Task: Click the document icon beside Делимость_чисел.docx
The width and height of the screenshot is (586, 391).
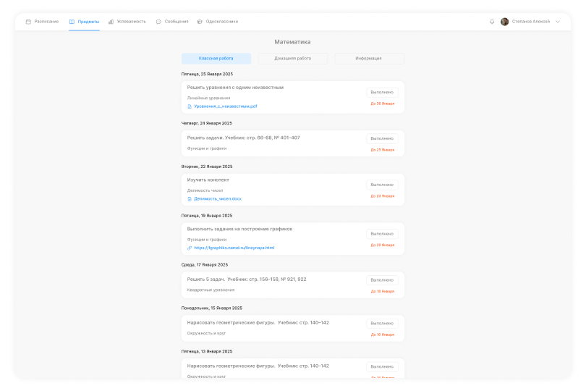Action: tap(190, 198)
